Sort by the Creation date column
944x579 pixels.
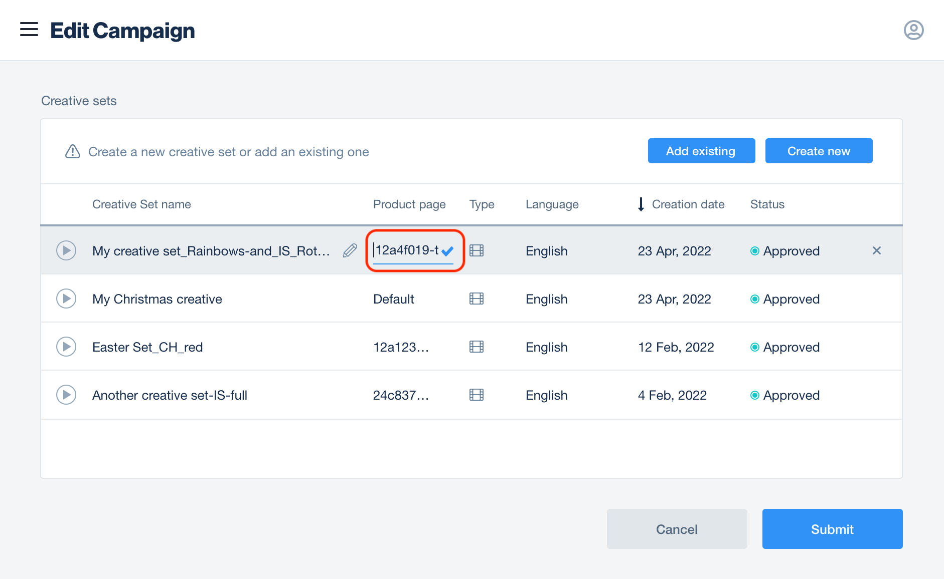pyautogui.click(x=688, y=204)
